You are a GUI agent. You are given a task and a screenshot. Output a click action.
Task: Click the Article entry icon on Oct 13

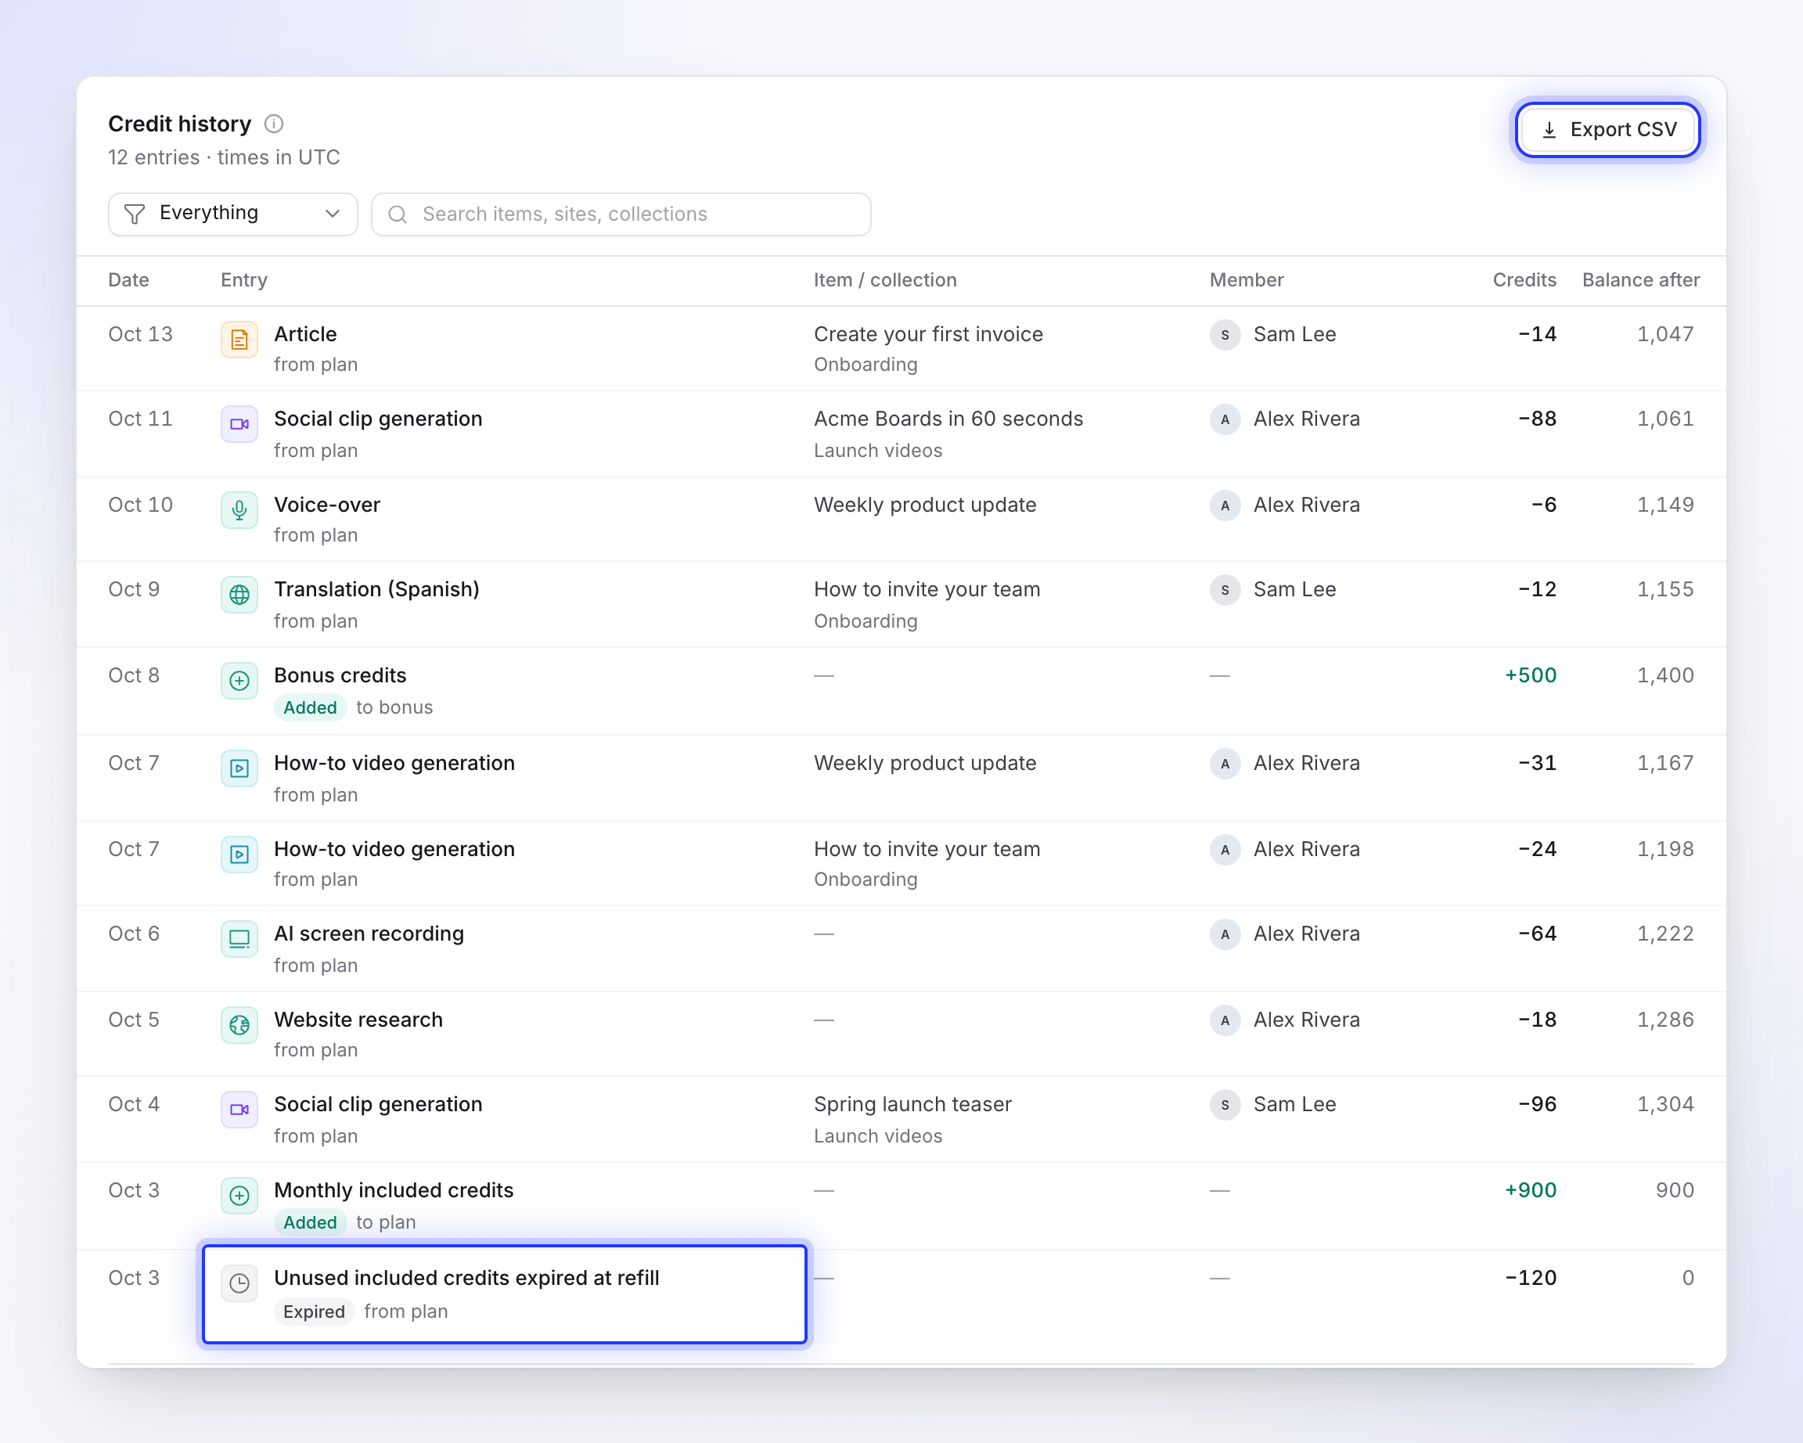click(x=239, y=339)
